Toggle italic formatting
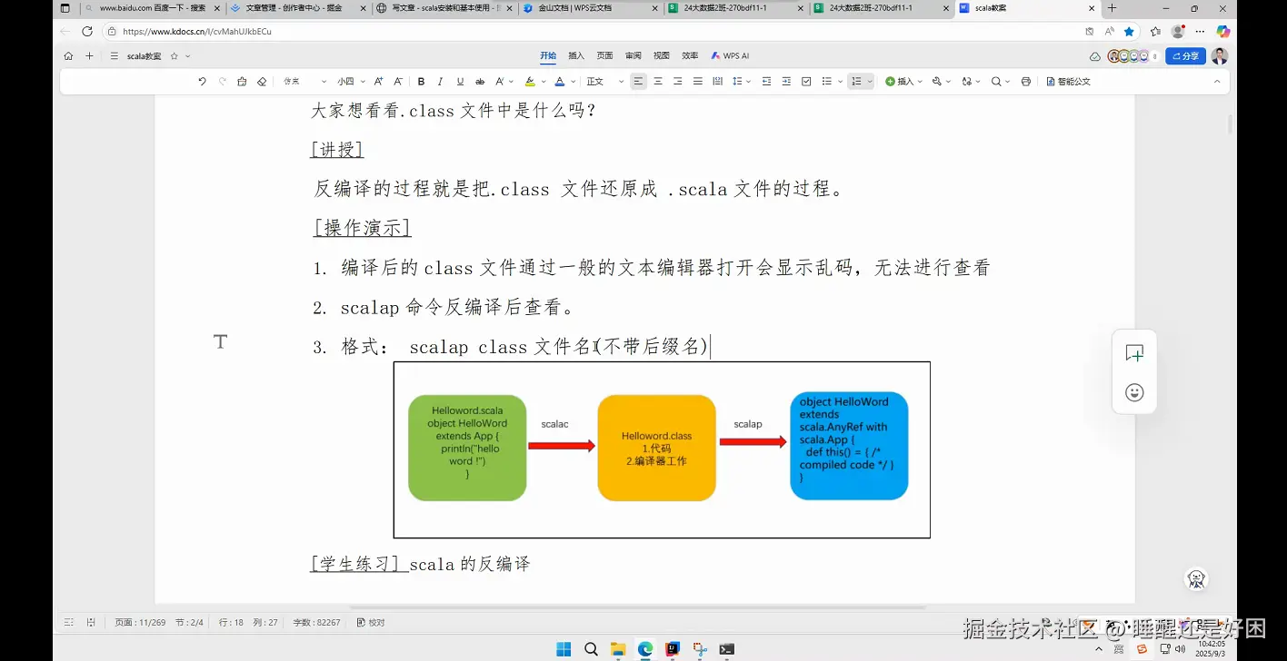Screen dimensions: 1287x661 tap(439, 81)
